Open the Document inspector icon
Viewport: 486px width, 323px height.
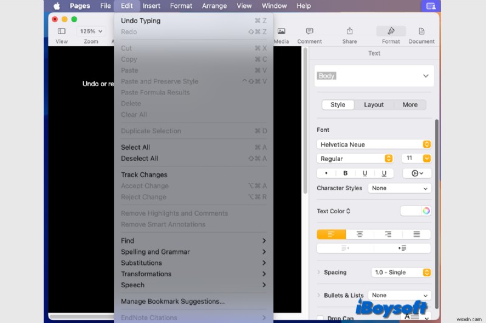point(421,32)
